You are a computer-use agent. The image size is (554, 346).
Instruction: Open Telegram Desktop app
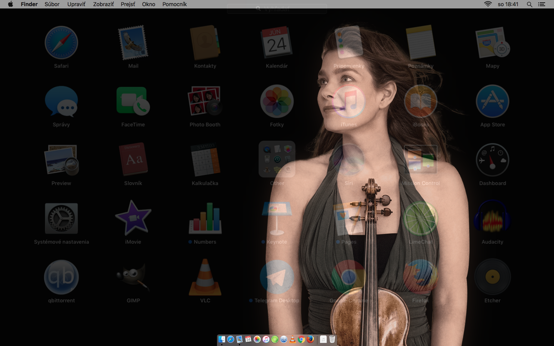pos(277,277)
